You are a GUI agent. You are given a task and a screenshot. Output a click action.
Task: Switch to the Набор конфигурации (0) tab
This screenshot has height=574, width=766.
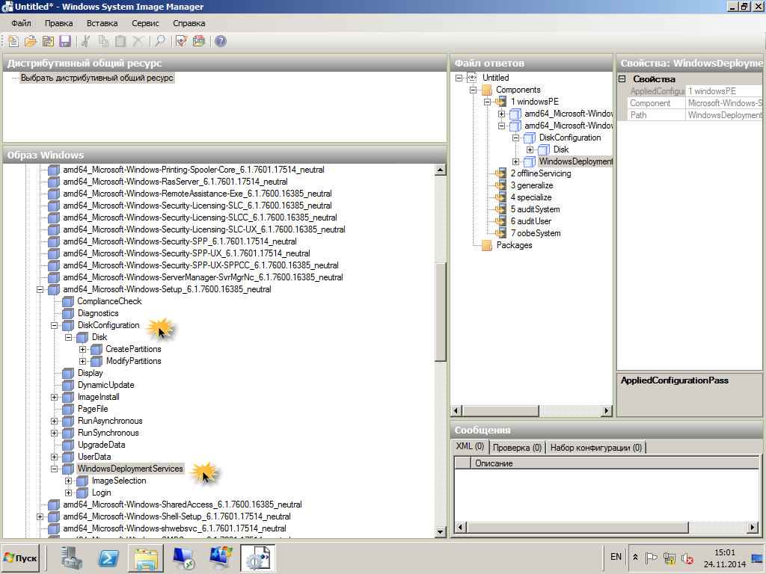pos(596,447)
